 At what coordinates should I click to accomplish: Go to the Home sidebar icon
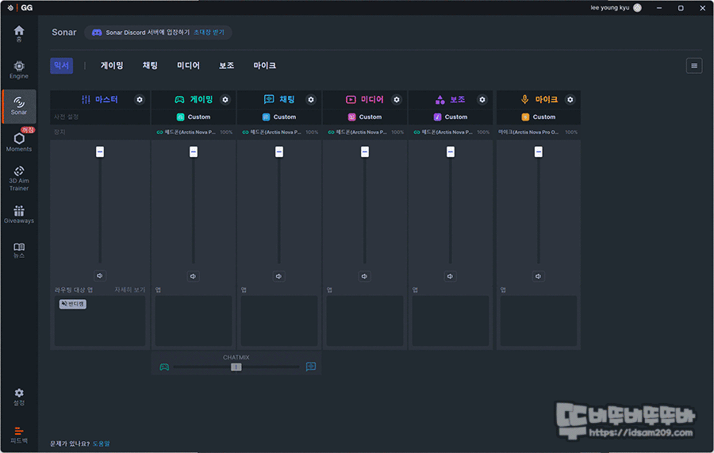[x=19, y=33]
